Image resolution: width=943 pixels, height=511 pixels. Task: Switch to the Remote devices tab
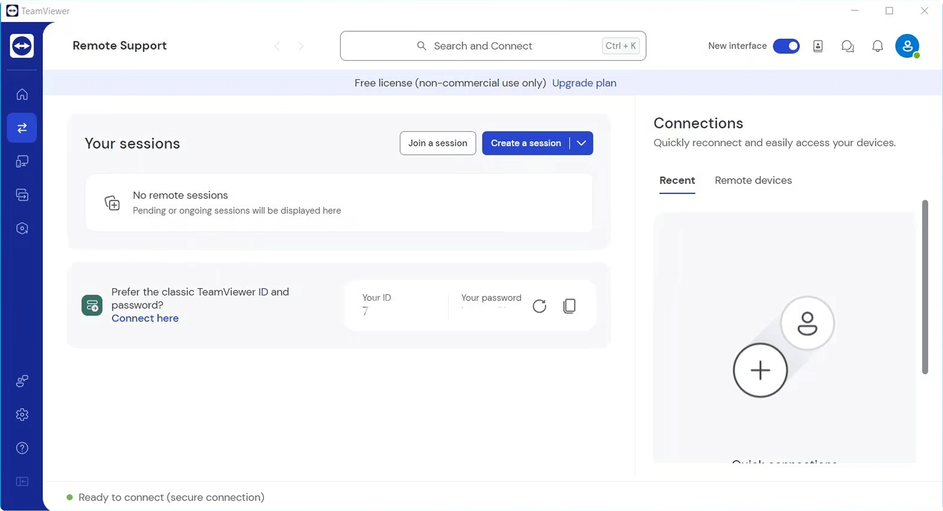click(x=753, y=180)
